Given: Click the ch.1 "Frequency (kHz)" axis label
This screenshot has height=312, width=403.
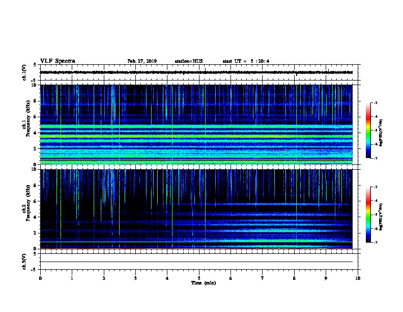Looking at the screenshot, I should (x=28, y=119).
